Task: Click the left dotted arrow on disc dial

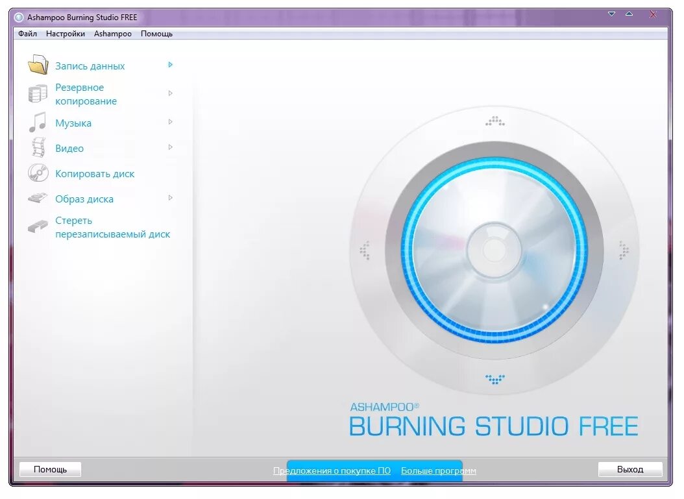Action: (365, 250)
